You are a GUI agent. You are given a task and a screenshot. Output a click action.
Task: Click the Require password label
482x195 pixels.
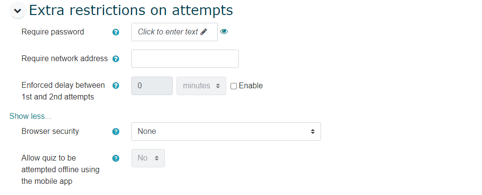[53, 32]
